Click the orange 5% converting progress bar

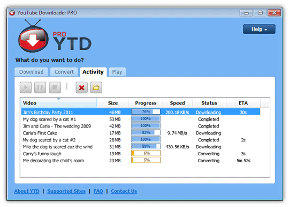(146, 160)
